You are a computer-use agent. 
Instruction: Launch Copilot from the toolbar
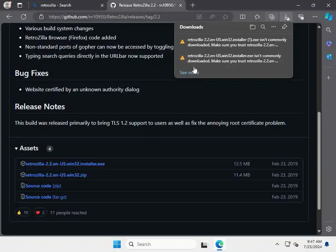[329, 17]
